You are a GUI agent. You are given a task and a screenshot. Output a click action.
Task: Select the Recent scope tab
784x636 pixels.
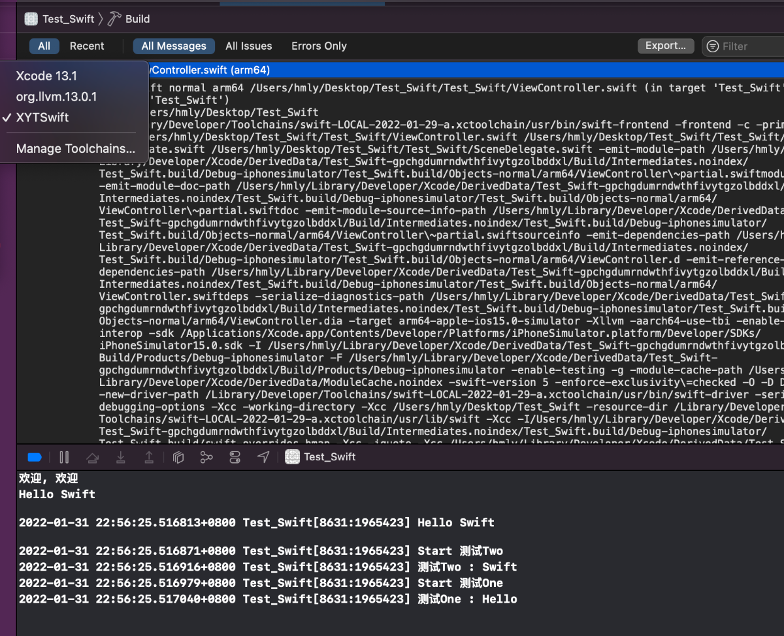point(87,46)
